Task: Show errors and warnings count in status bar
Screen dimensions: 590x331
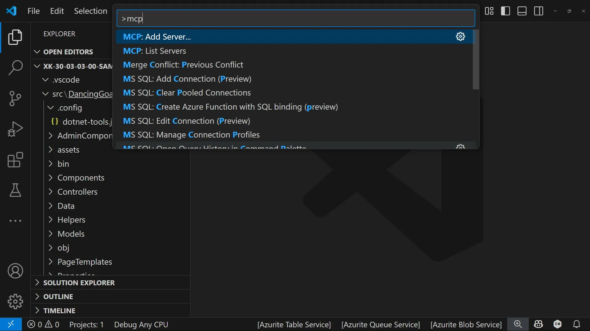Action: (43, 325)
